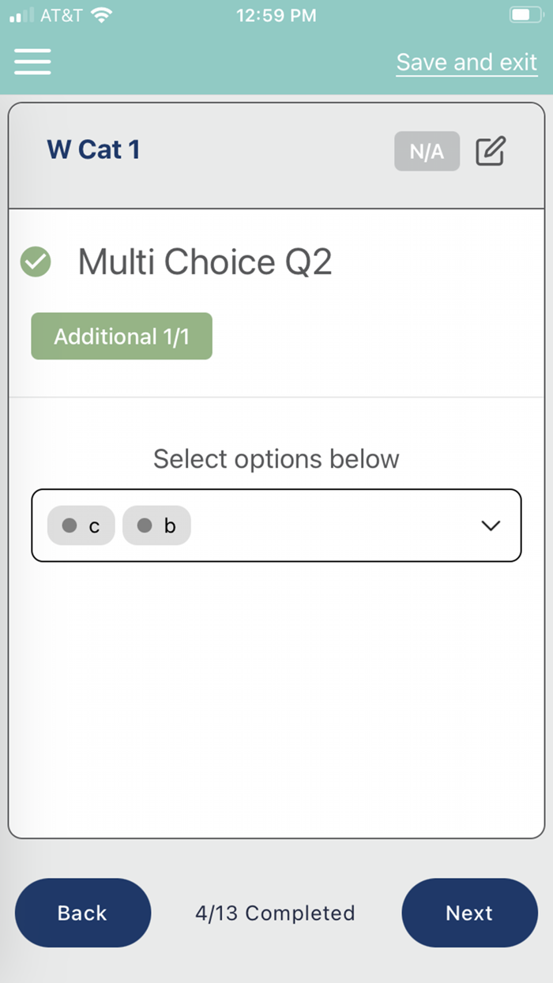Open Multi Choice Q2 question title
Screen dimensions: 553x983
point(205,262)
